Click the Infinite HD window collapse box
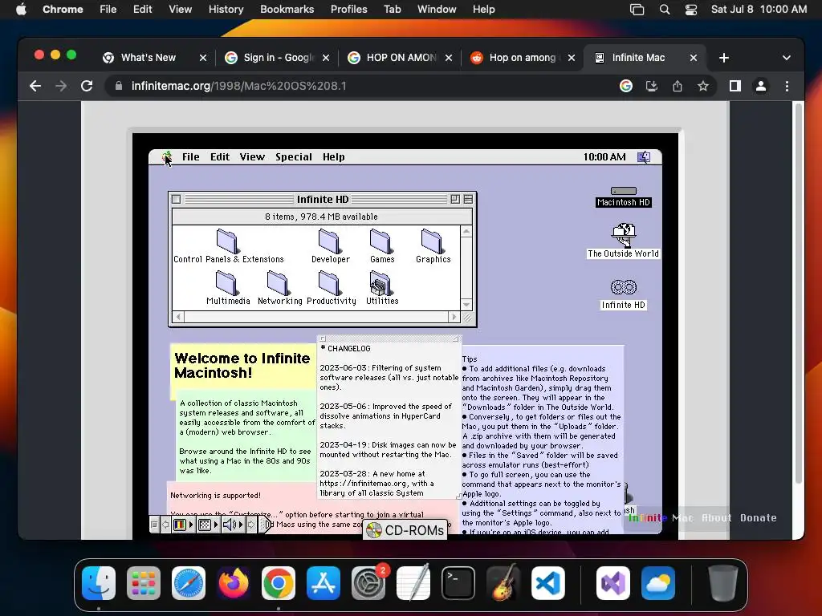Viewport: 822px width, 616px height. 468,199
